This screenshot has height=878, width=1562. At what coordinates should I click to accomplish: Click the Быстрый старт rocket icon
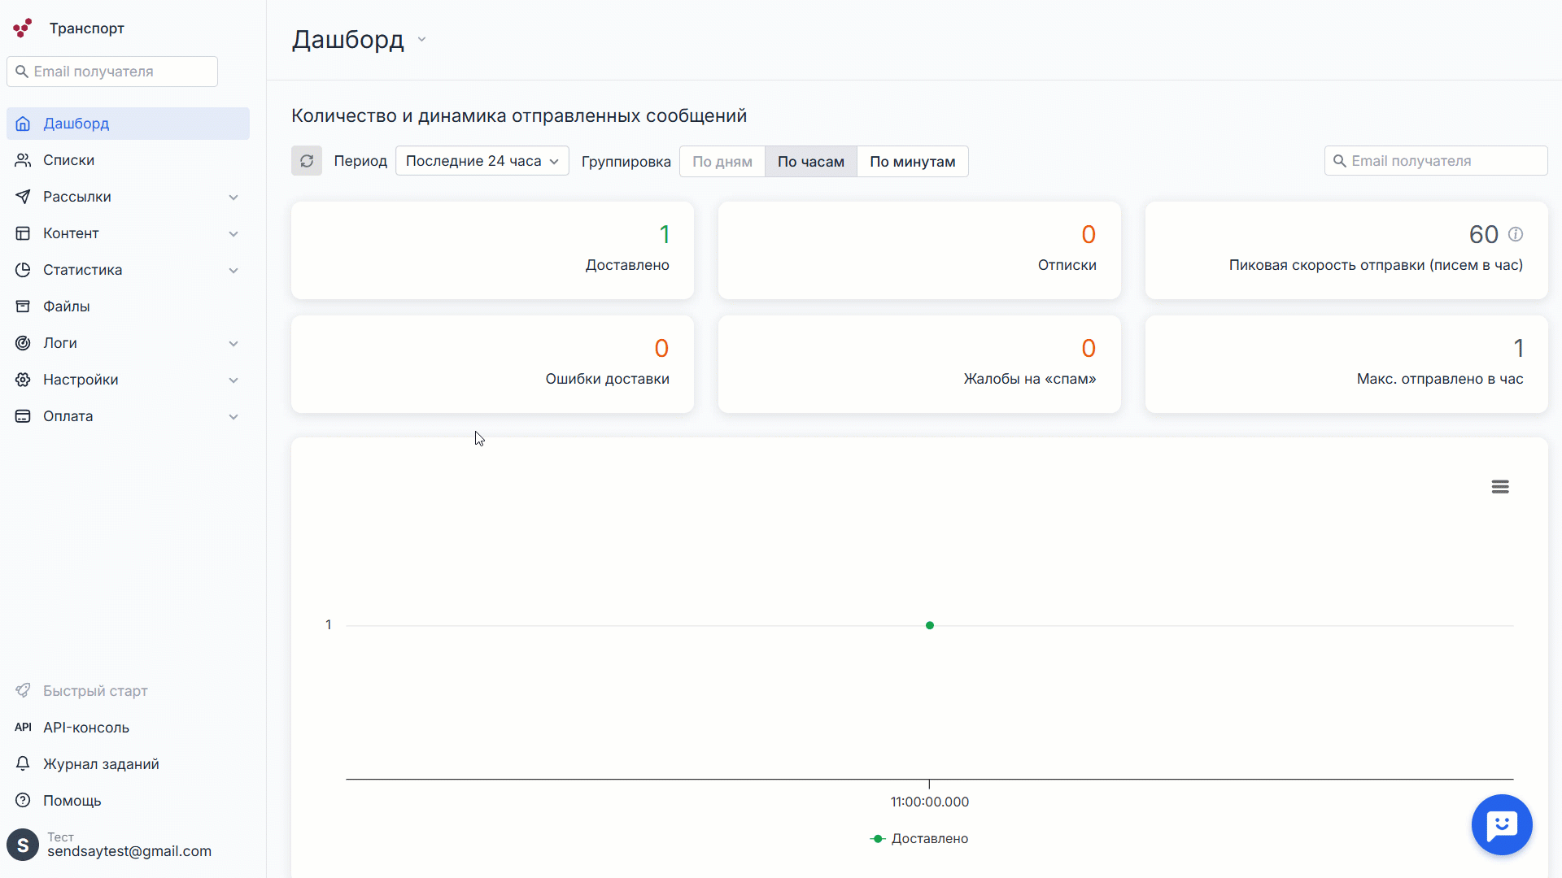click(x=23, y=691)
